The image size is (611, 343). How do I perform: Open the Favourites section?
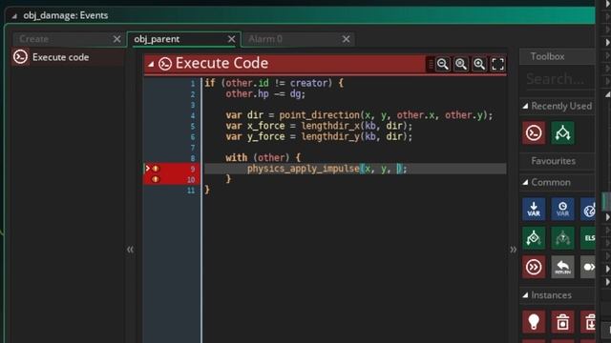(554, 161)
